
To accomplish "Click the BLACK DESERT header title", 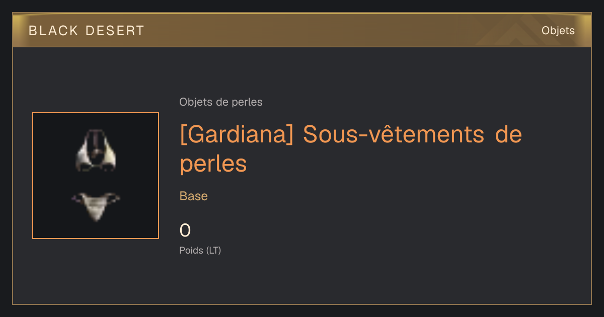I will (x=87, y=31).
